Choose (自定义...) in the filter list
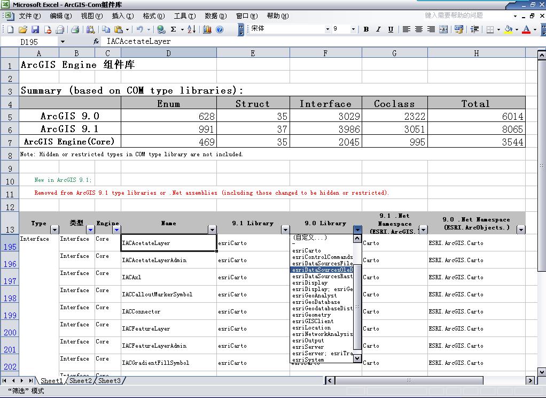This screenshot has width=546, height=398. coord(322,238)
